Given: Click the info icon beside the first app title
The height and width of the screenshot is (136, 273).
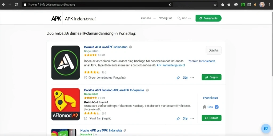Looking at the screenshot, I should point(130,47).
